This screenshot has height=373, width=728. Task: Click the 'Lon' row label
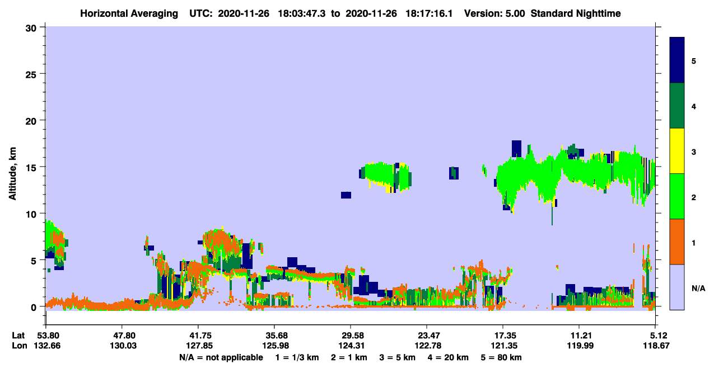18,346
